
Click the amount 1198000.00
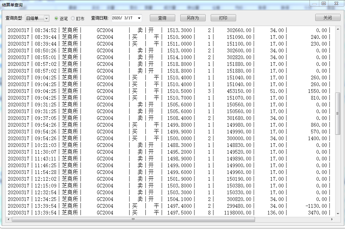[238, 213]
